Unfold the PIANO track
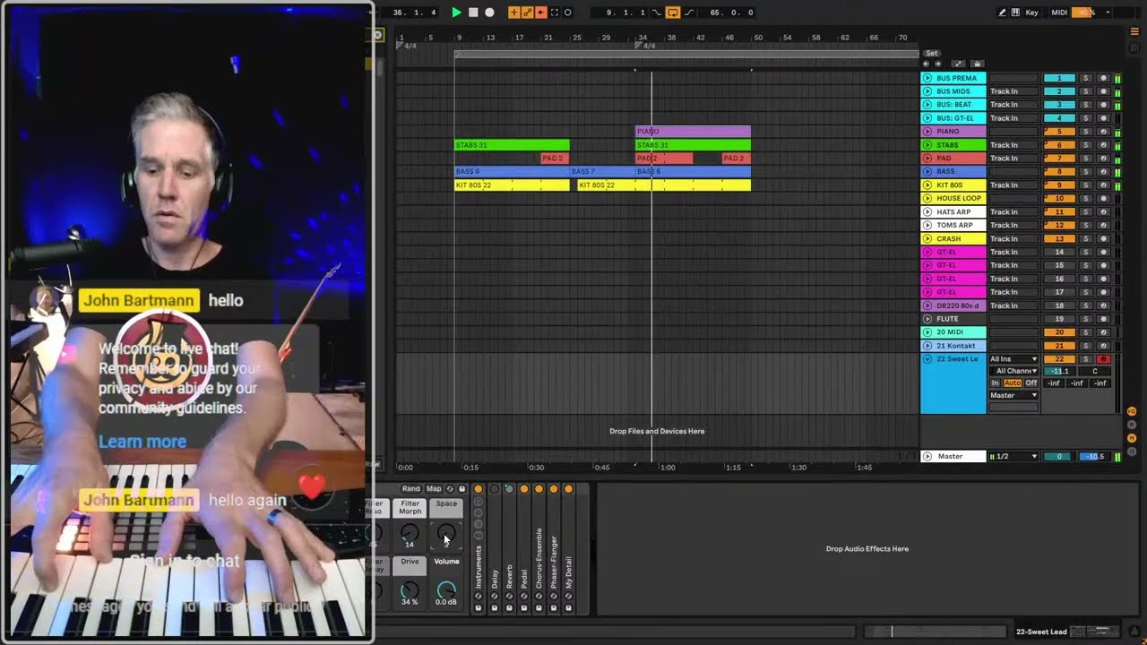The height and width of the screenshot is (645, 1147). click(927, 132)
